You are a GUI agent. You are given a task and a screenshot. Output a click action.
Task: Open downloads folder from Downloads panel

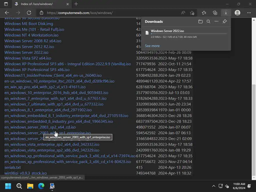(x=200, y=21)
